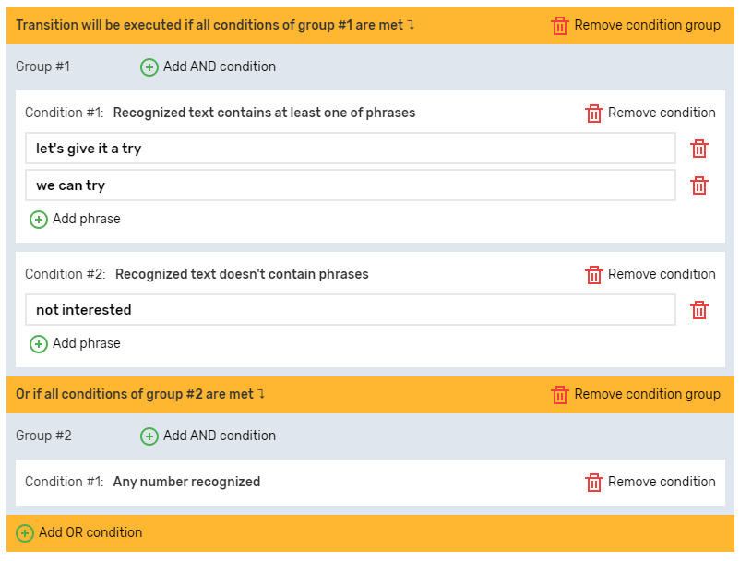Click trash icon next to "not interested" phrase
The width and height of the screenshot is (740, 561).
pyautogui.click(x=699, y=310)
